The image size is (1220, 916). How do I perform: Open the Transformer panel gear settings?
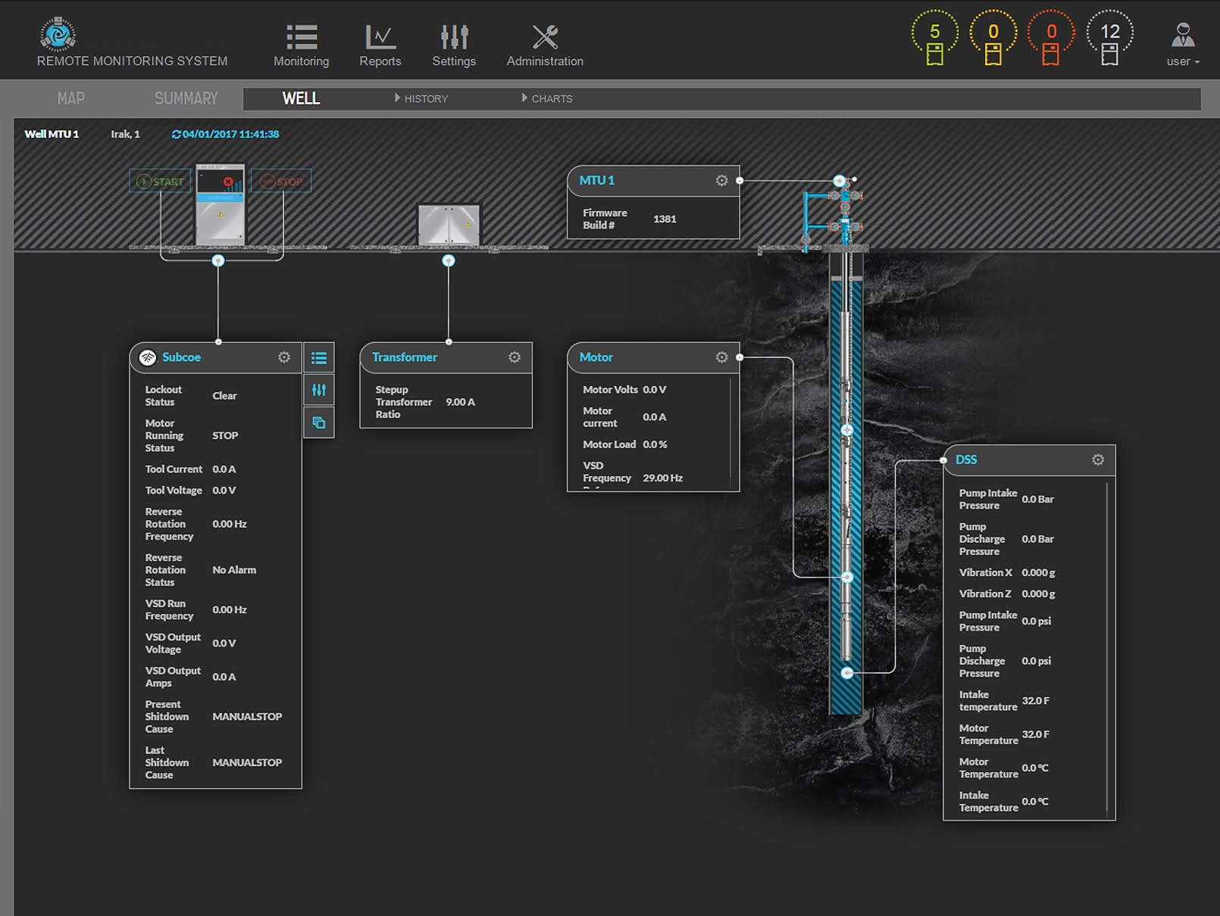tap(515, 357)
